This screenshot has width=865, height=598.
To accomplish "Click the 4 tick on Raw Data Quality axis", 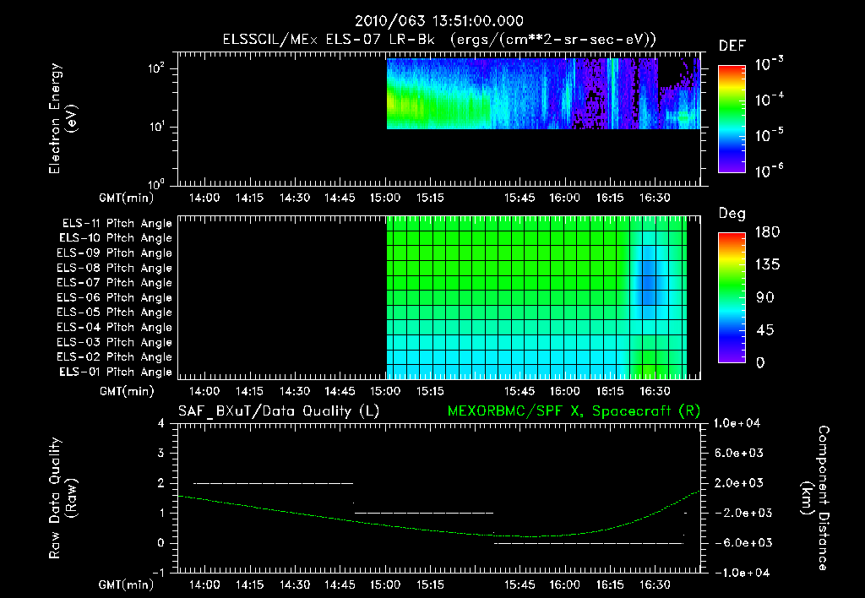I will tap(161, 423).
